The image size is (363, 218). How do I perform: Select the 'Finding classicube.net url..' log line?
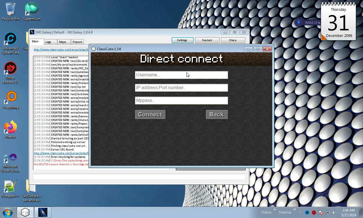60,146
